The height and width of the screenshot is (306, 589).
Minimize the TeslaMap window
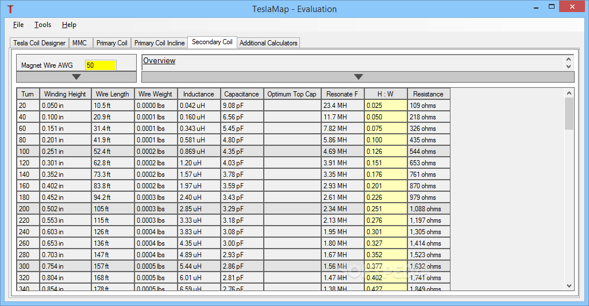click(536, 7)
